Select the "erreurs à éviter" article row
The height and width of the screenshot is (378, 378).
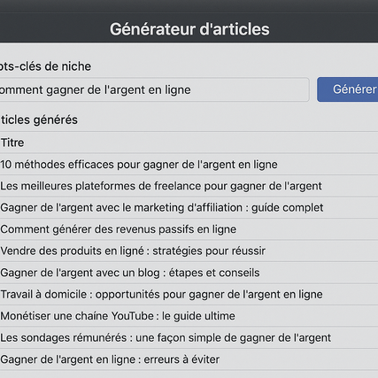189,359
